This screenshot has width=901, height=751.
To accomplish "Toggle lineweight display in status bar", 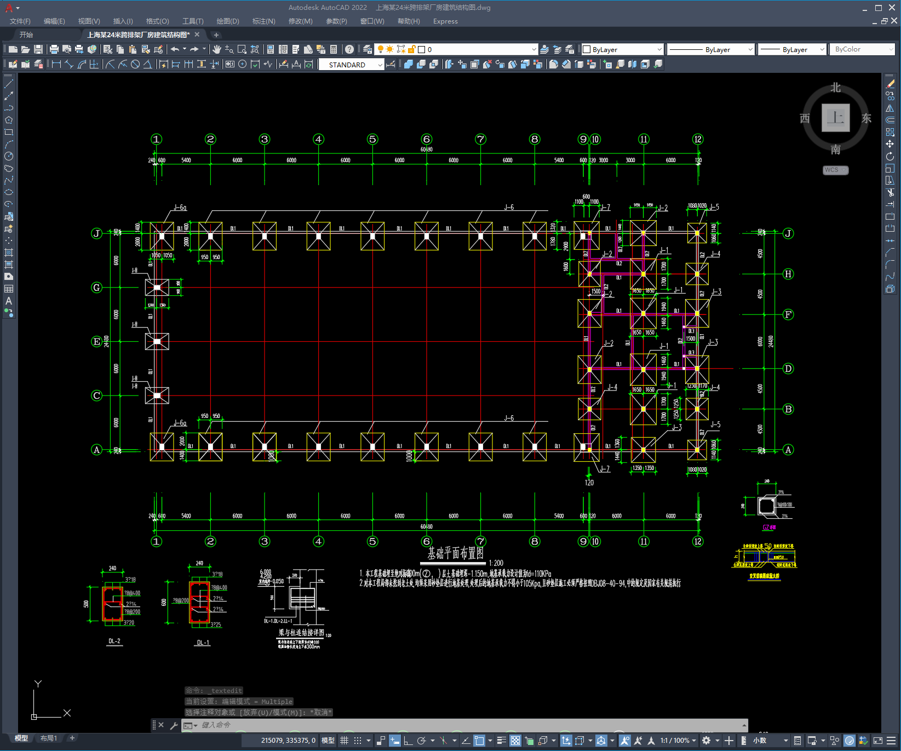I will tap(501, 741).
